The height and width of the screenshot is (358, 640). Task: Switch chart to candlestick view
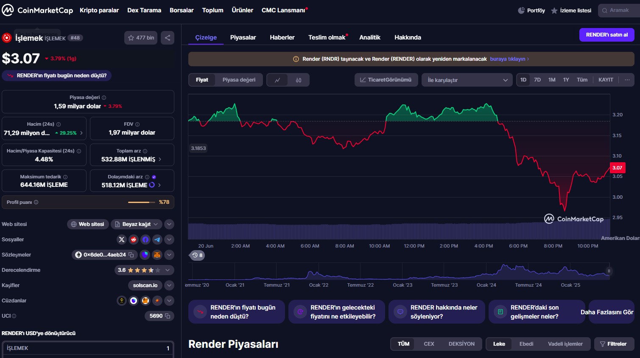[299, 80]
